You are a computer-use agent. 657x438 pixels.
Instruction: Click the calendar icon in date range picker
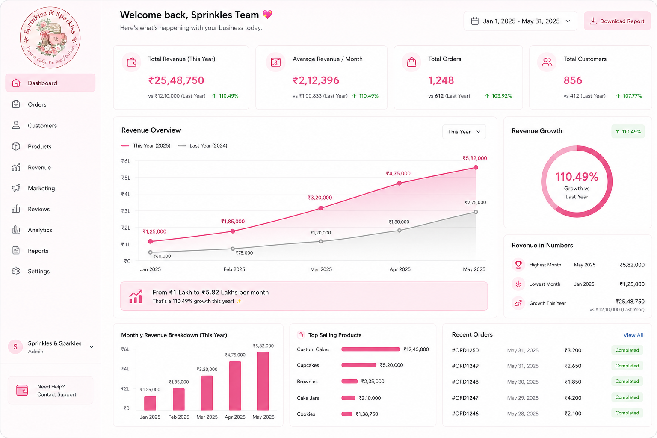[475, 21]
